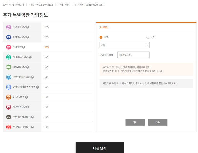The height and width of the screenshot is (153, 198).
Task: Show help for 대중교통 할인
Action: tap(28, 67)
